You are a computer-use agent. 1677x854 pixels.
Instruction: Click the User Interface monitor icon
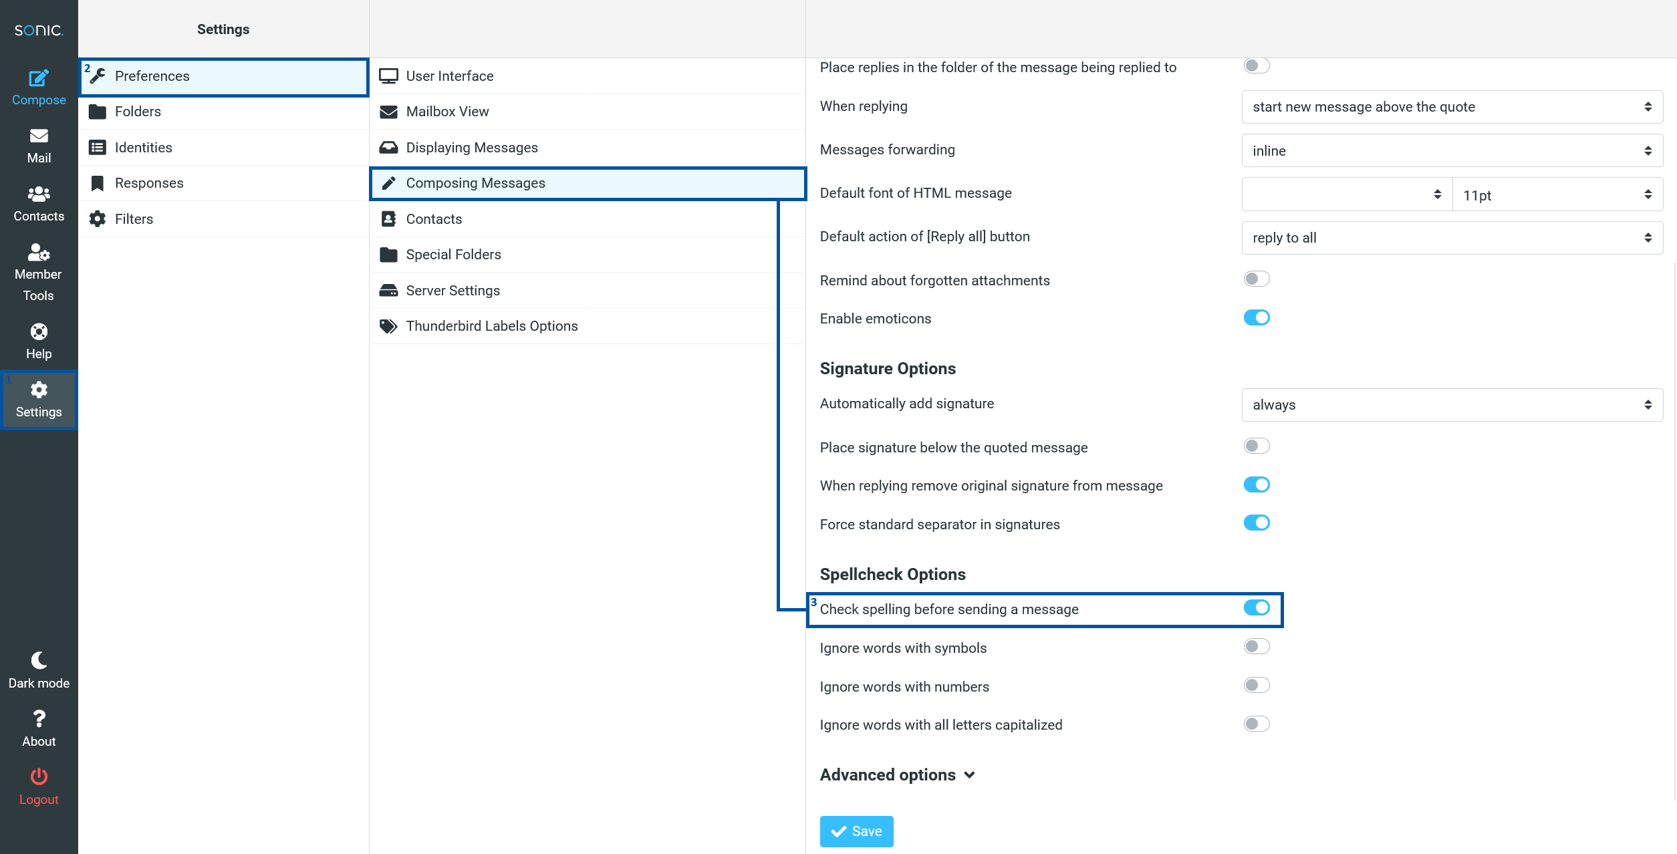pos(388,76)
